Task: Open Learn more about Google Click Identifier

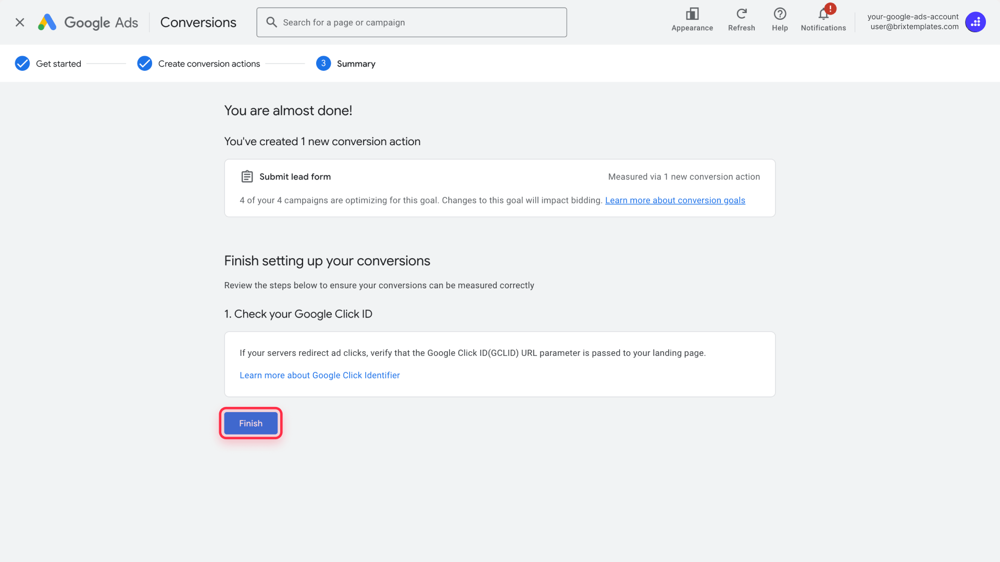Action: [320, 375]
